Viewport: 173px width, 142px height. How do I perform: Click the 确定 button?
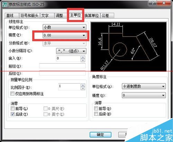[x=100, y=134]
